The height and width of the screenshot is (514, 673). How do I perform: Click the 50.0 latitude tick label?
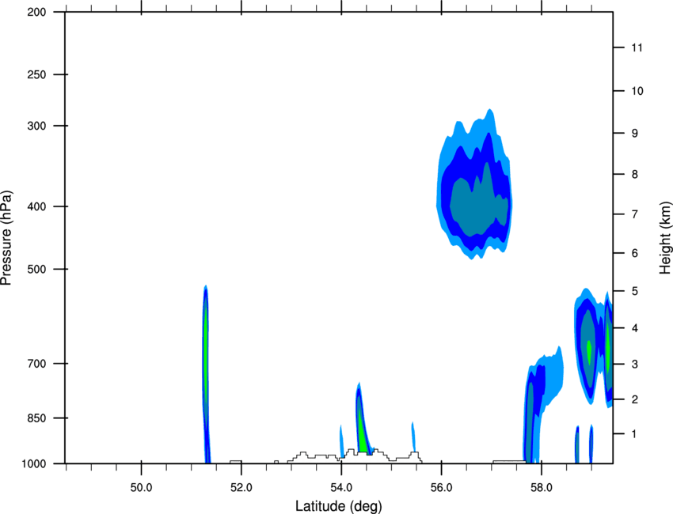[x=141, y=487]
